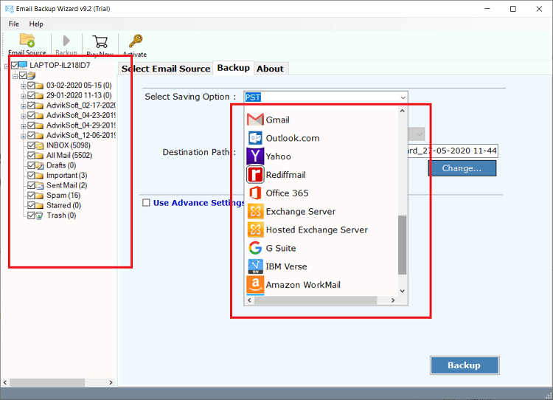Screen dimensions: 553x400
Task: Click the blue Backup button
Action: [465, 365]
